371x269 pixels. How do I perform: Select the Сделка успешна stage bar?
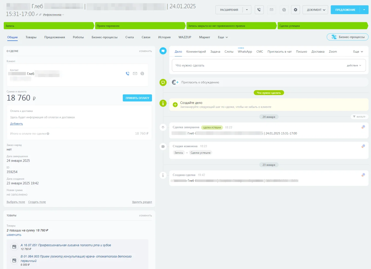coord(322,26)
